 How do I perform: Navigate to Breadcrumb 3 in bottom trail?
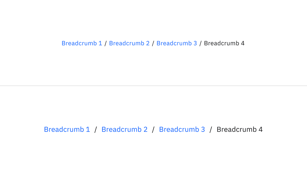click(182, 129)
